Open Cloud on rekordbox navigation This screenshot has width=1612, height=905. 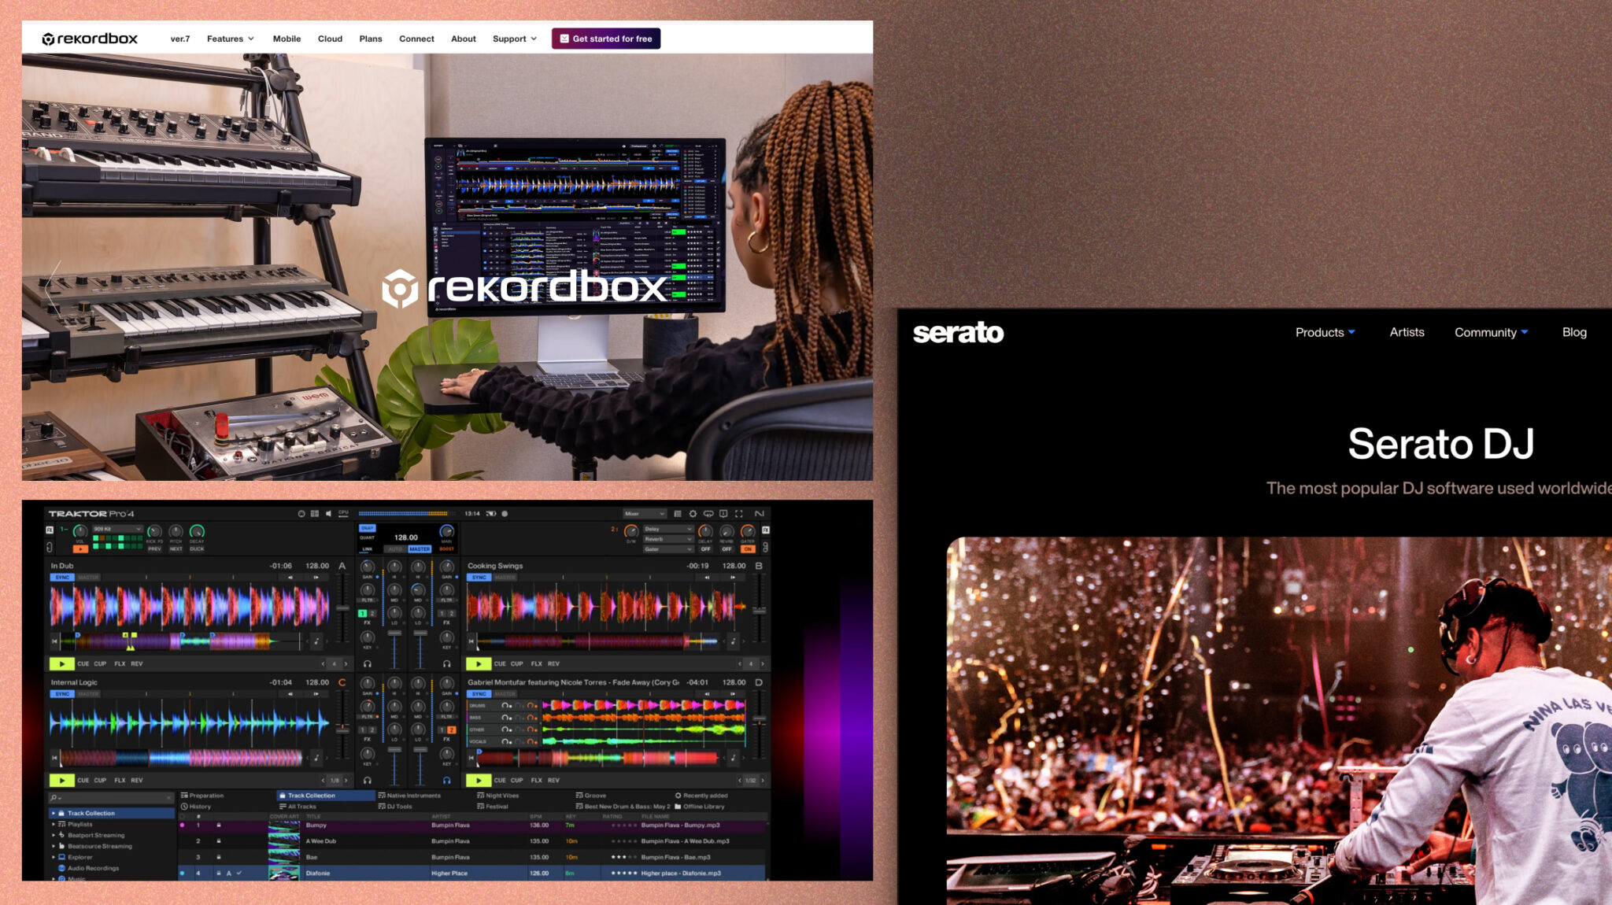pos(330,39)
